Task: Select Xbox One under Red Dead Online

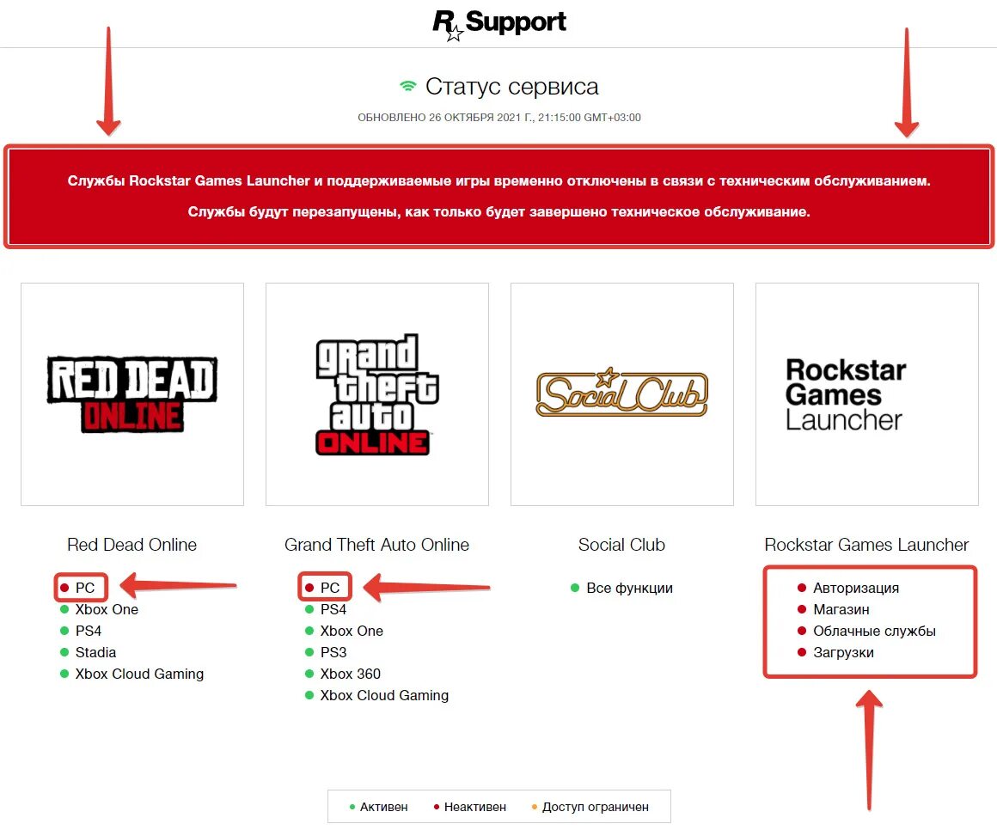Action: (x=107, y=609)
